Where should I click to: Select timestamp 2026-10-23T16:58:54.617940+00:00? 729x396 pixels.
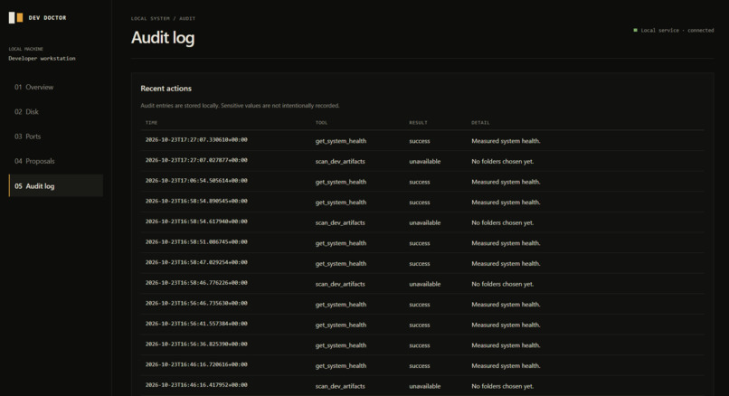click(x=196, y=222)
